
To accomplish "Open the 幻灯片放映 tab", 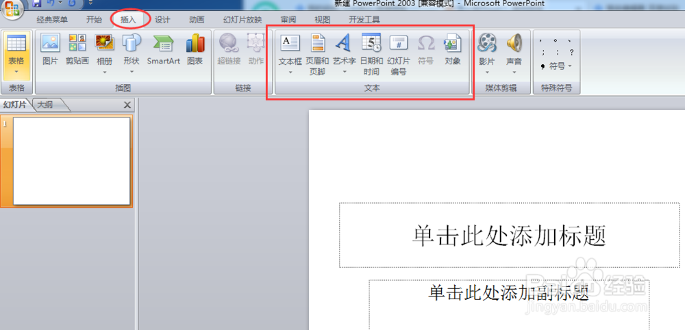I will 242,20.
